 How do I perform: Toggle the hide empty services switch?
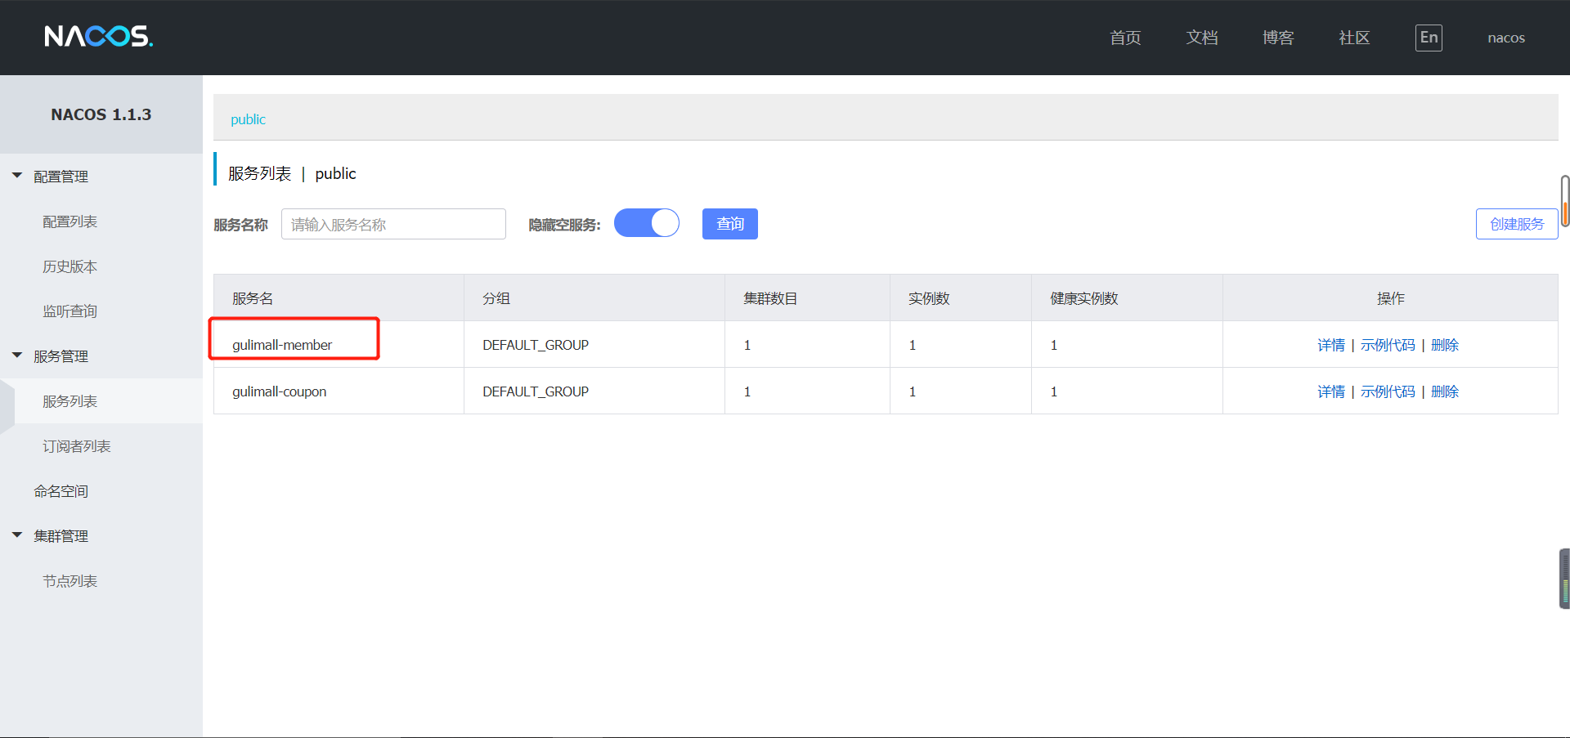[x=647, y=223]
